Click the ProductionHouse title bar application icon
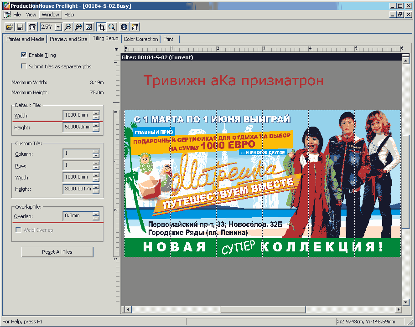Image resolution: width=415 pixels, height=327 pixels. click(x=6, y=5)
